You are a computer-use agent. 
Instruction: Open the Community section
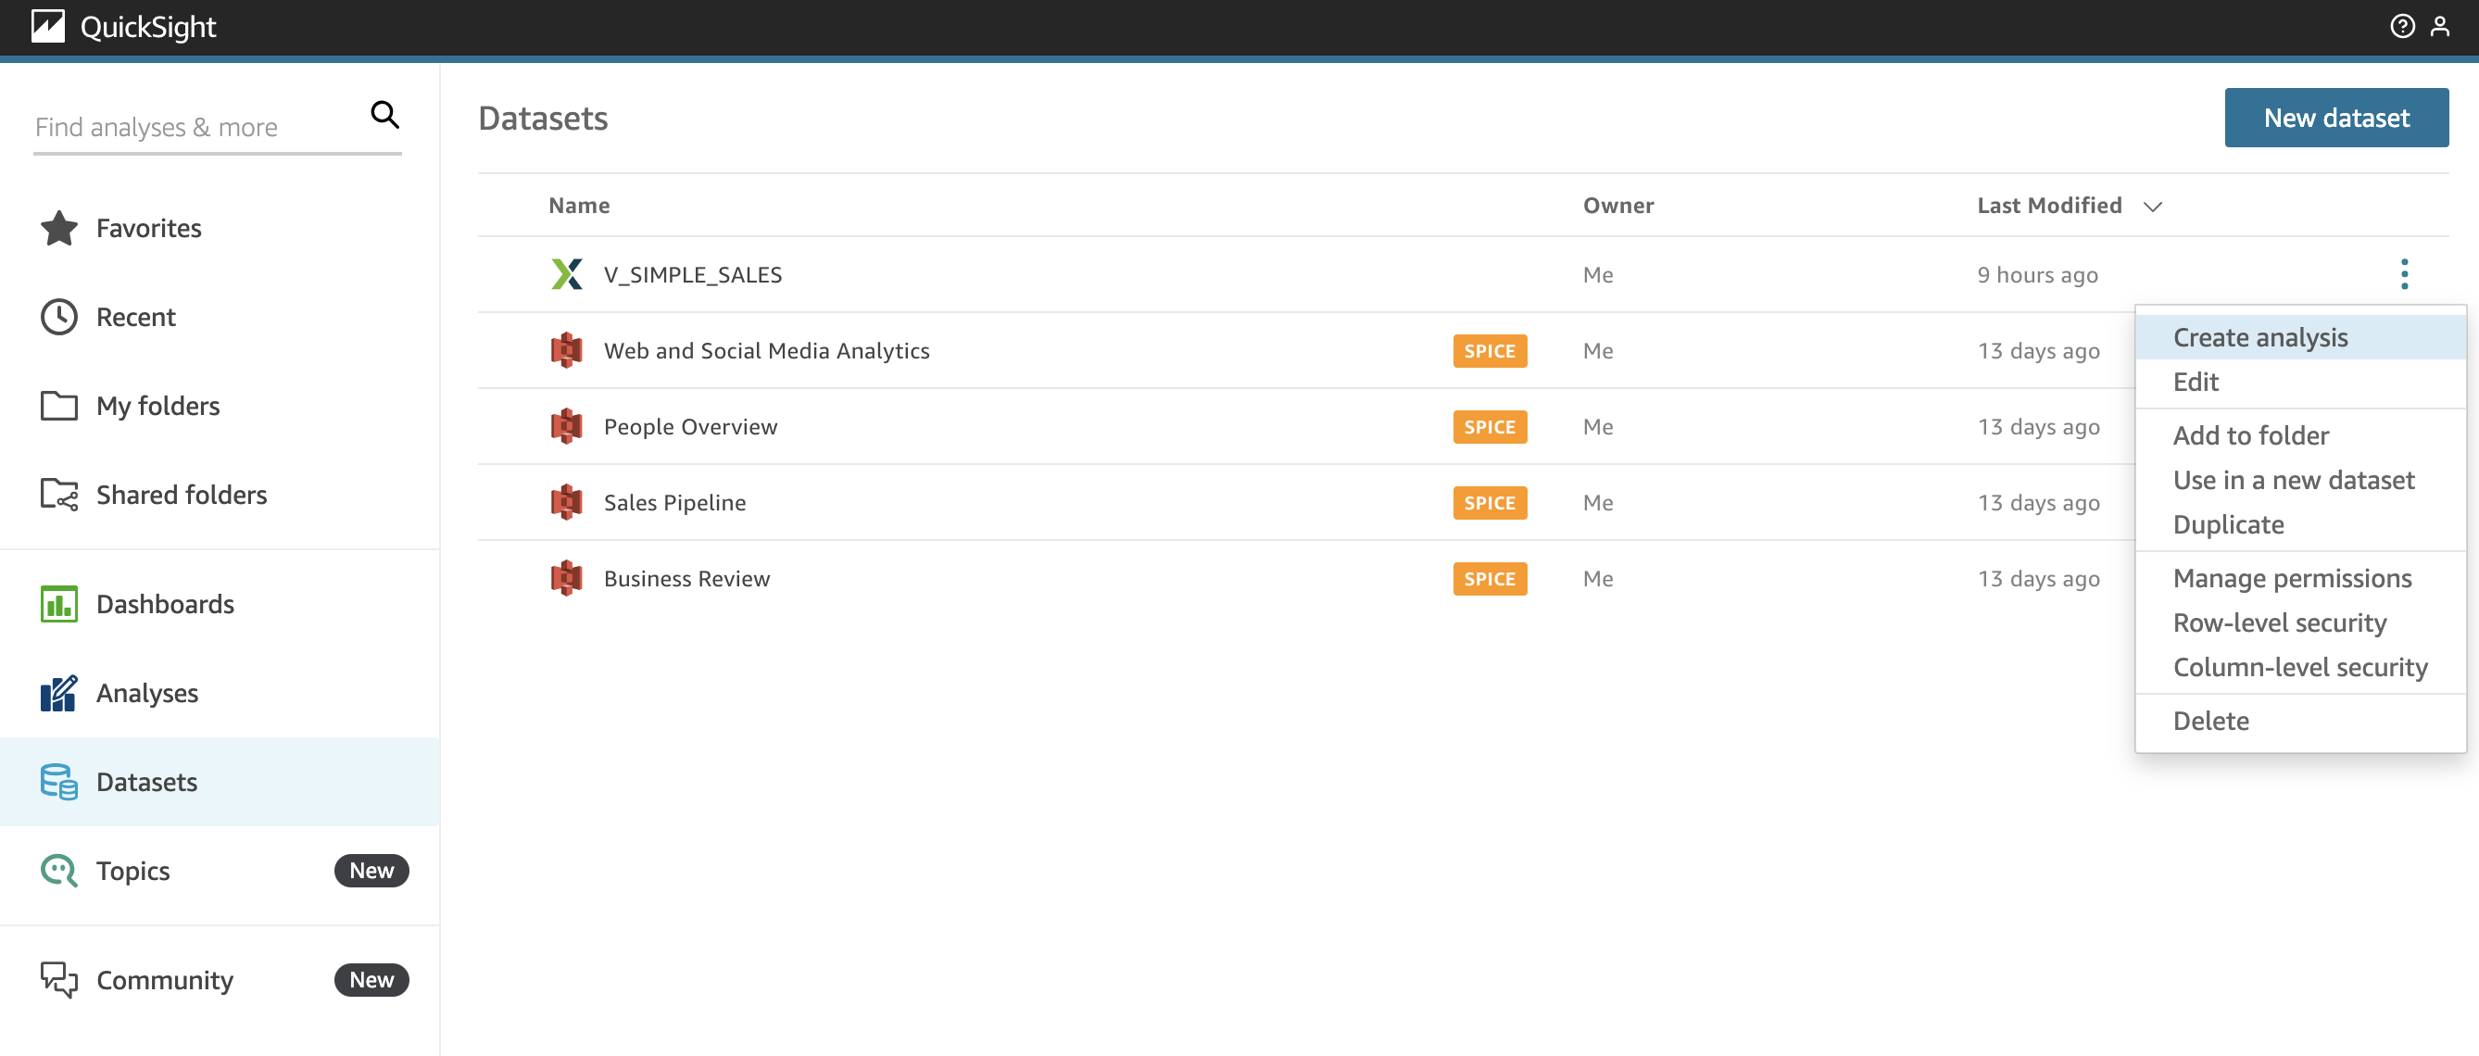pyautogui.click(x=220, y=979)
